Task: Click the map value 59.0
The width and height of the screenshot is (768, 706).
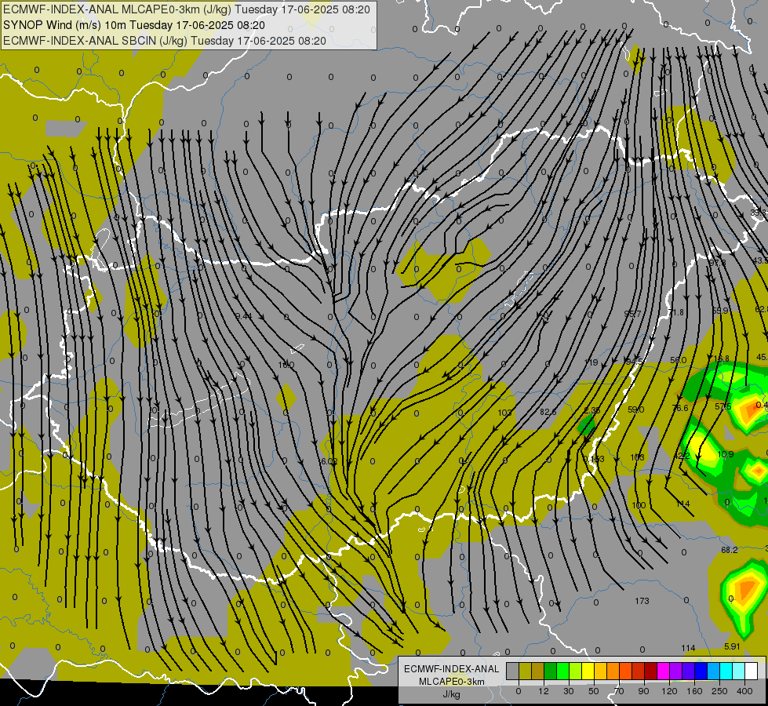Action: coord(635,409)
